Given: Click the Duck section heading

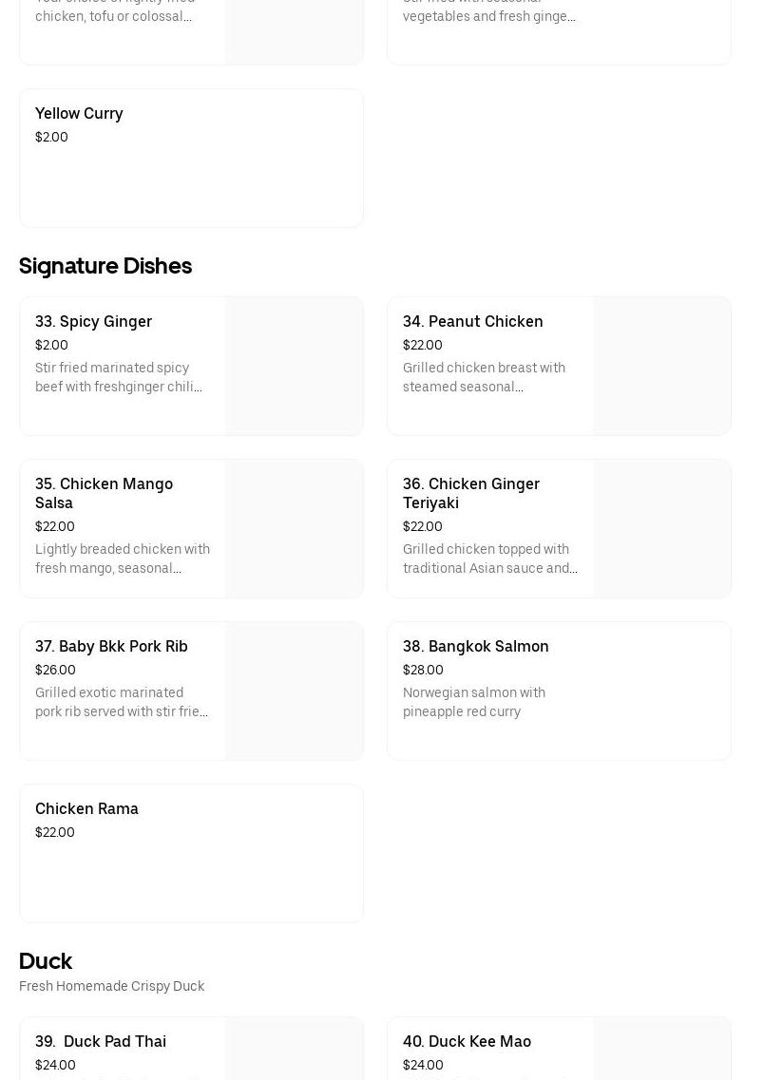Looking at the screenshot, I should 46,961.
